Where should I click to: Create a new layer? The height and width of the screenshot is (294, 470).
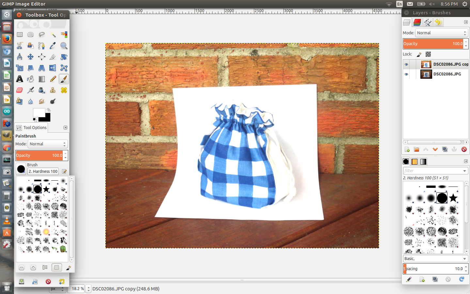407,150
